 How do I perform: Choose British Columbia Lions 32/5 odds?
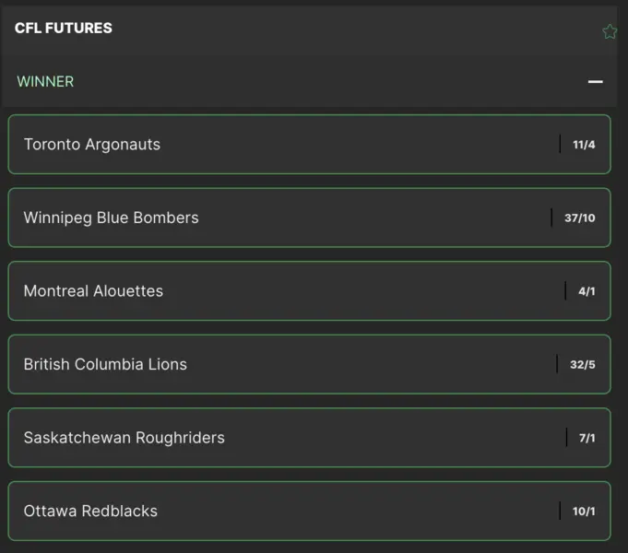coord(582,364)
